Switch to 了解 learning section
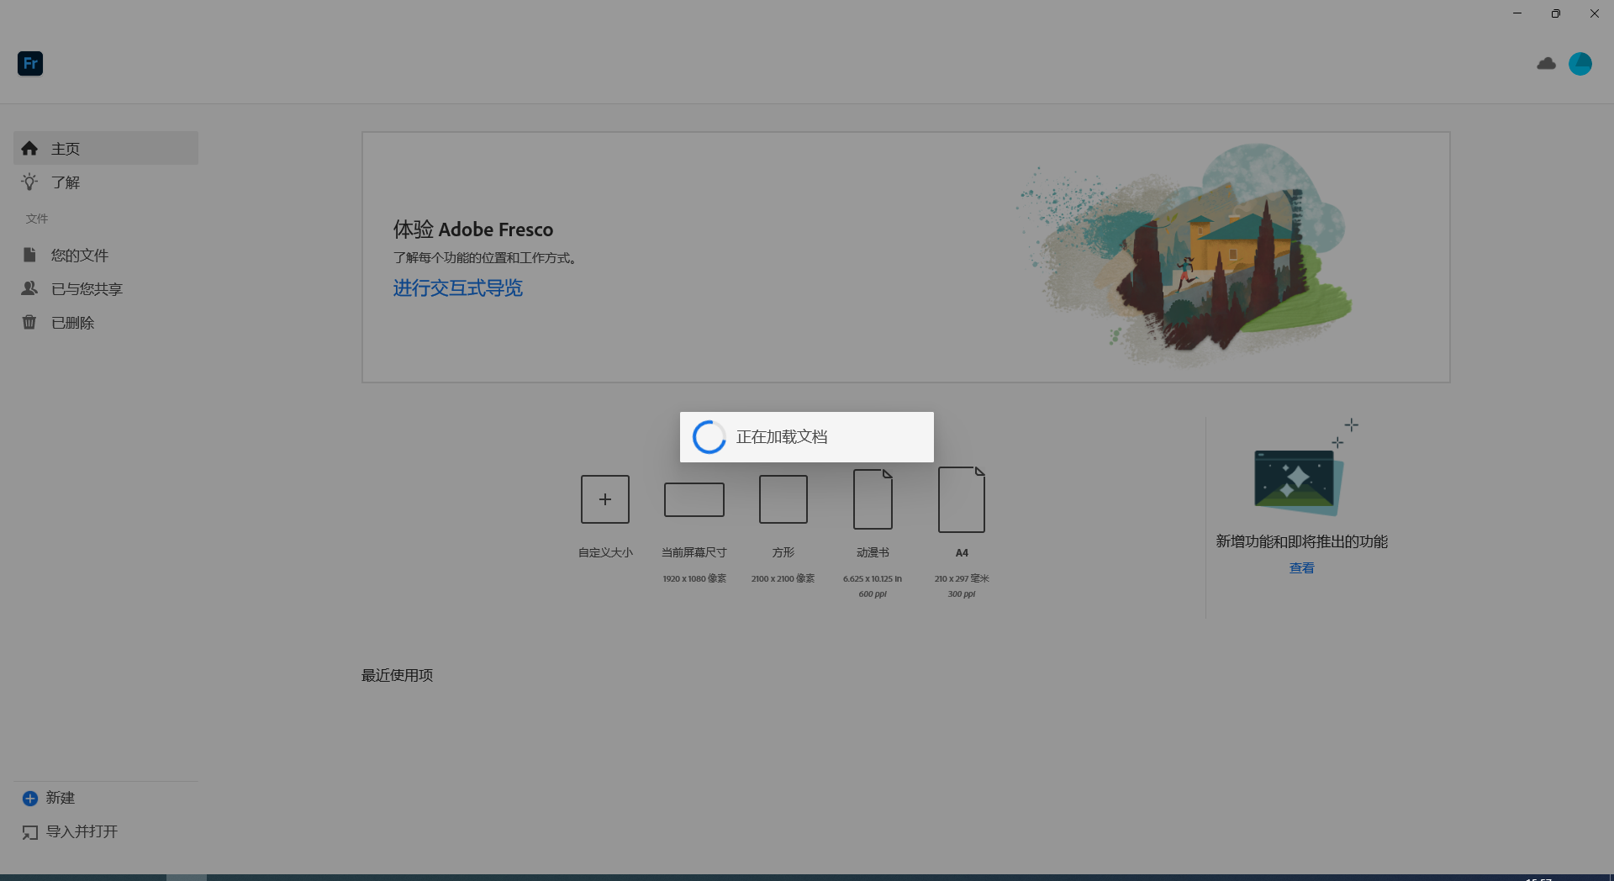This screenshot has height=881, width=1614. coord(65,182)
